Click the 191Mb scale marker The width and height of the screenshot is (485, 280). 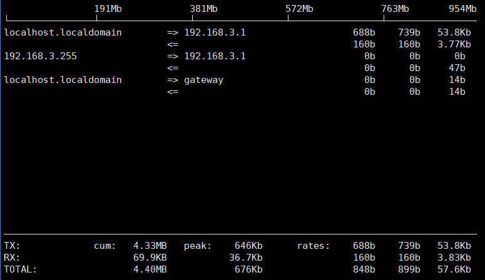pyautogui.click(x=108, y=9)
